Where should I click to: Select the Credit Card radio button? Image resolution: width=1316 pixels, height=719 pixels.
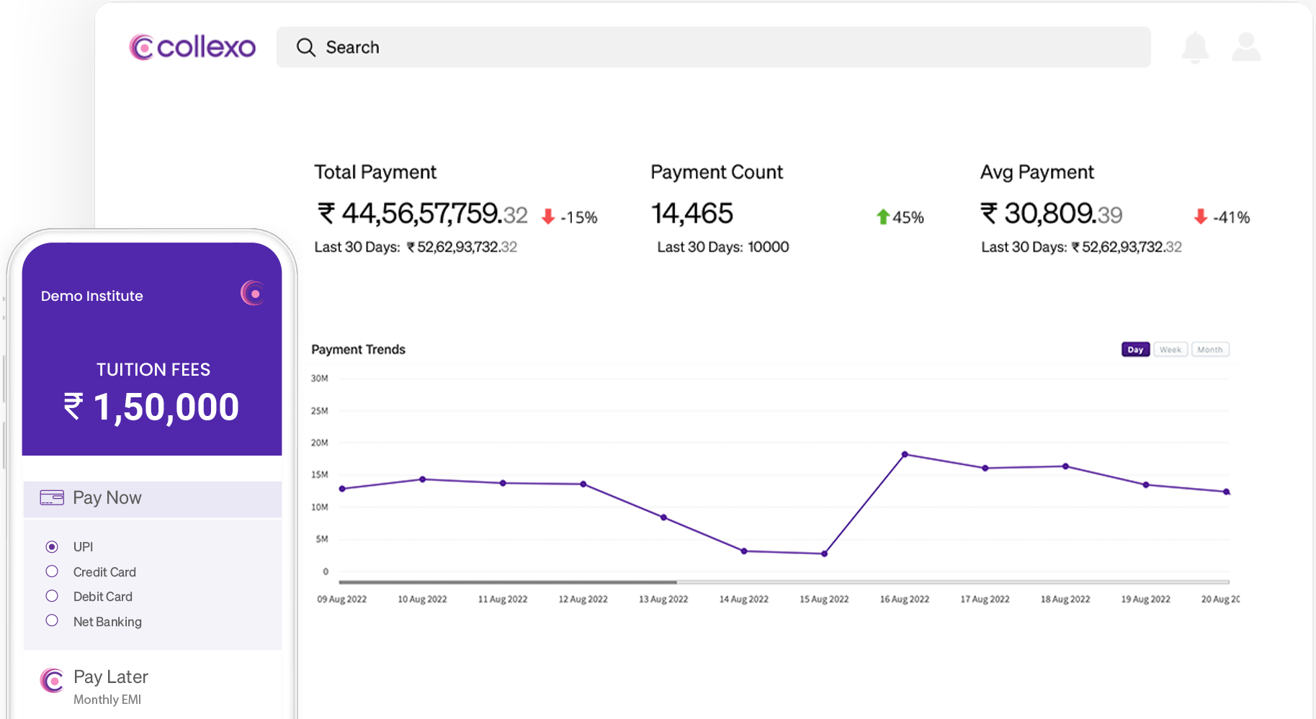pos(52,571)
